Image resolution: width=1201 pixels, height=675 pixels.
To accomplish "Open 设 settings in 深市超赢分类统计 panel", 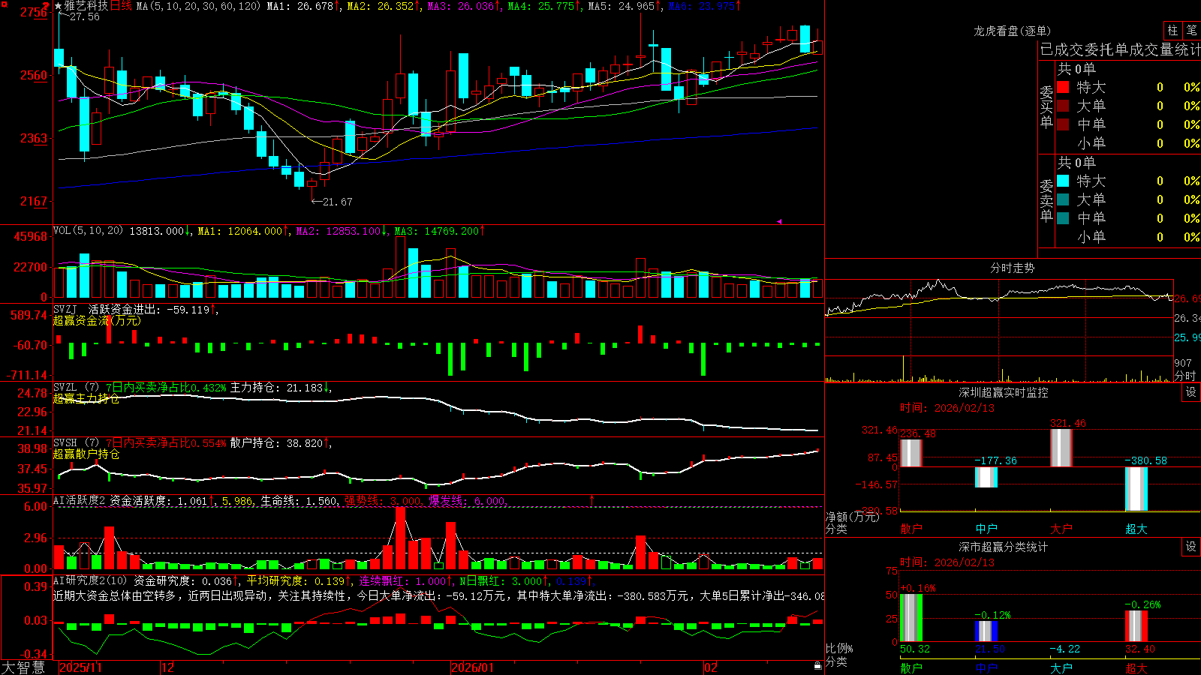I will (1190, 547).
